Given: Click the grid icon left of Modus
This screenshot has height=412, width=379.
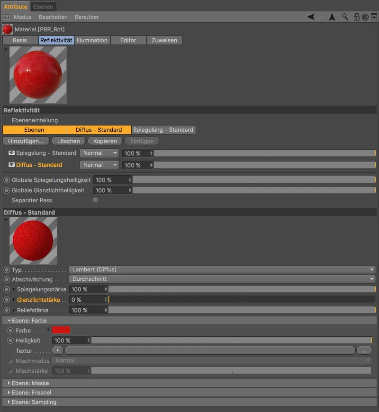Looking at the screenshot, I should click(x=7, y=17).
